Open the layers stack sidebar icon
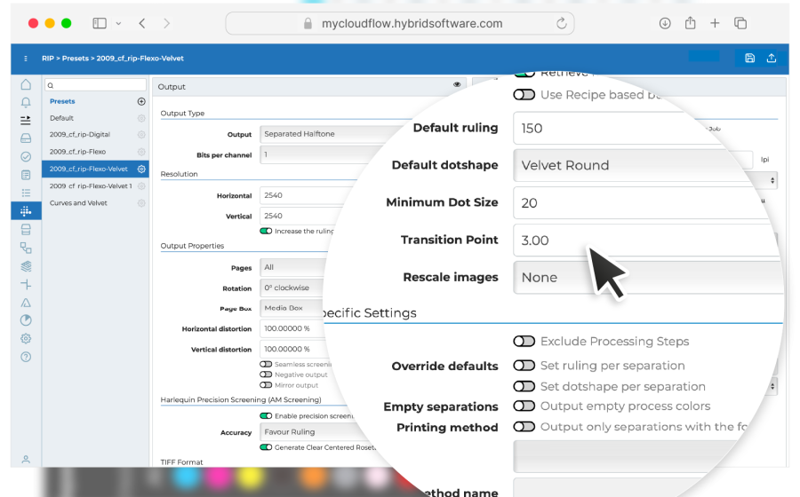The height and width of the screenshot is (497, 800). pyautogui.click(x=26, y=266)
